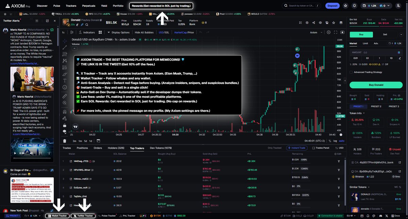This screenshot has width=408, height=219.
Task: Enable Advanced Trading Strategy checkbox
Action: [351, 72]
